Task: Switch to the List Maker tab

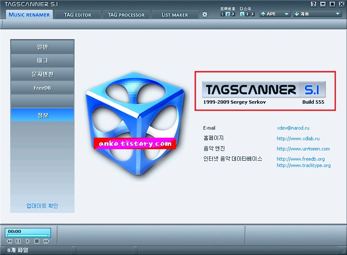Action: [x=175, y=15]
